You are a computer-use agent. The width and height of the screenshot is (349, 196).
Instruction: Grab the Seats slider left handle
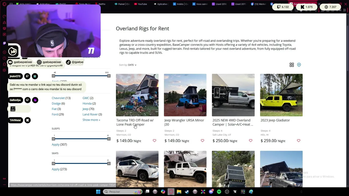[53, 164]
